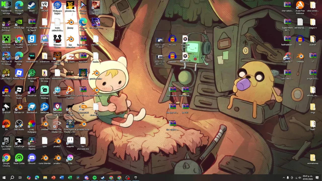Image resolution: width=322 pixels, height=181 pixels.
Task: Open the Roblox Player desktop shortcut
Action: click(x=19, y=74)
